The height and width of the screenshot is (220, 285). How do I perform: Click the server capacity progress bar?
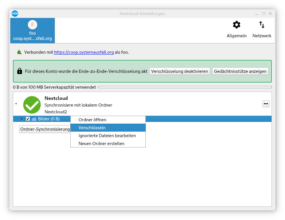point(185,87)
